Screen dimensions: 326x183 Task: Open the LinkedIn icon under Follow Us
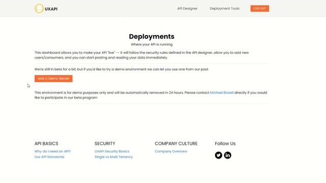coord(228,155)
